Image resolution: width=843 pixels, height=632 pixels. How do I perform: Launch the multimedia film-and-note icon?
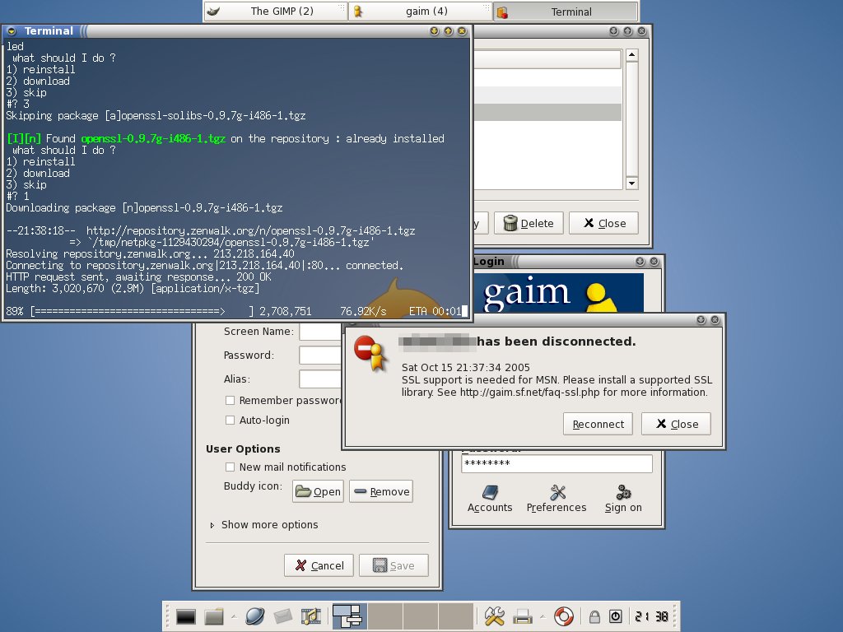click(x=310, y=616)
